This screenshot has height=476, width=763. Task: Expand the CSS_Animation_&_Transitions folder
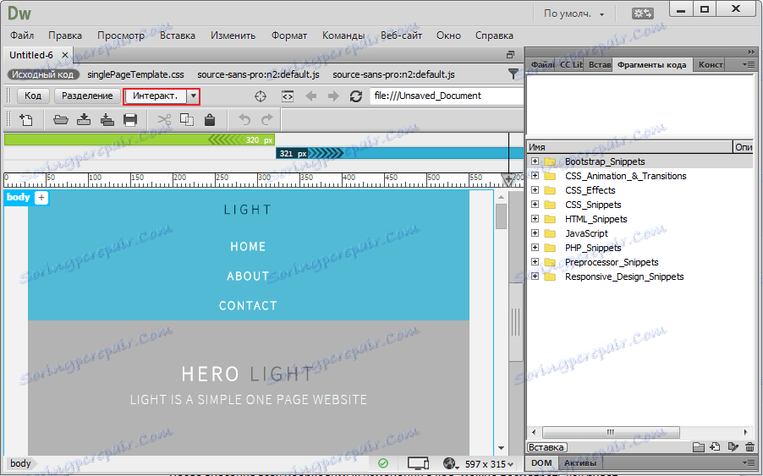535,176
